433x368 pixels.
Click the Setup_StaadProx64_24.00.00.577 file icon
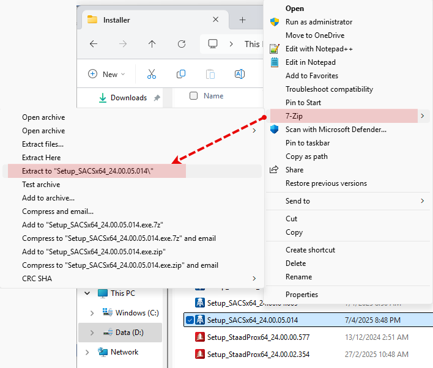click(x=200, y=337)
